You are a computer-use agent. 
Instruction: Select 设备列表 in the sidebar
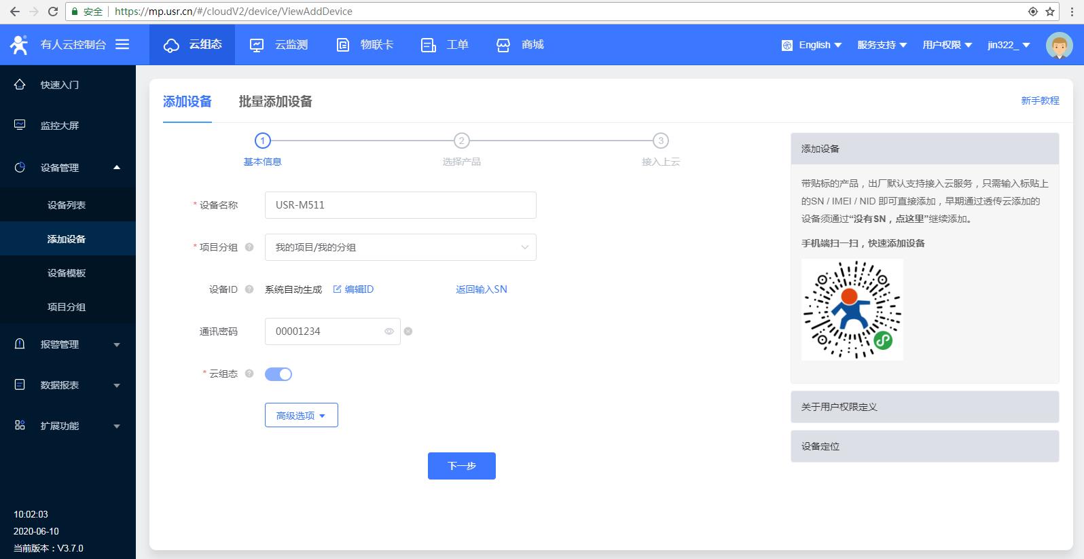(67, 205)
